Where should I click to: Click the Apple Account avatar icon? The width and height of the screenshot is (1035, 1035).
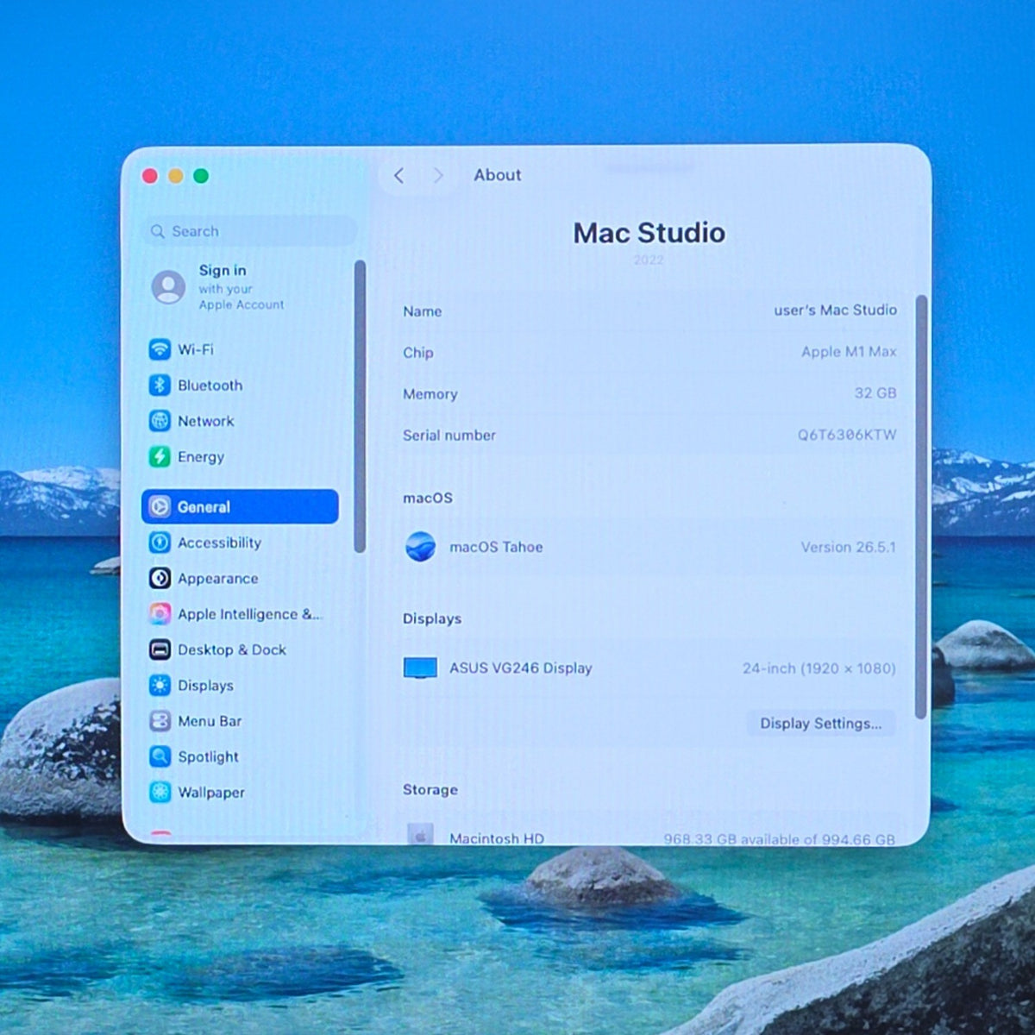point(168,286)
